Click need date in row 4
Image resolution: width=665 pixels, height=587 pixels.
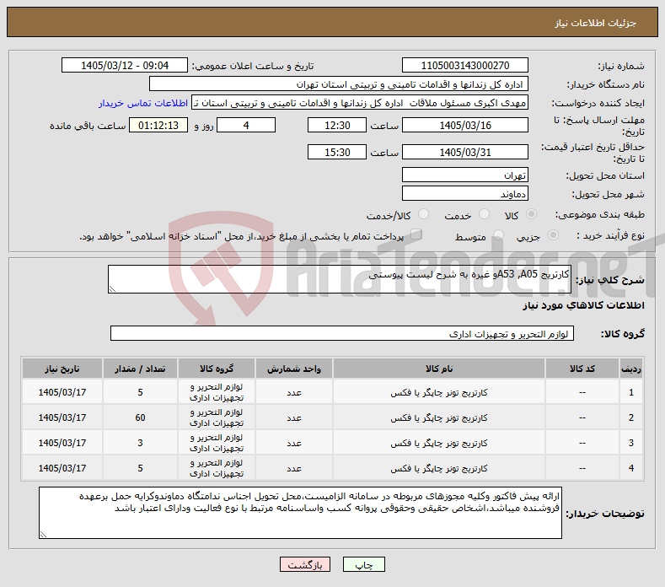point(62,468)
